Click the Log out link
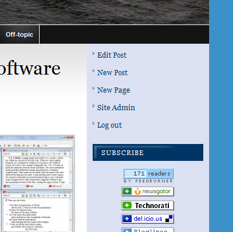The height and width of the screenshot is (232, 233). click(x=110, y=125)
